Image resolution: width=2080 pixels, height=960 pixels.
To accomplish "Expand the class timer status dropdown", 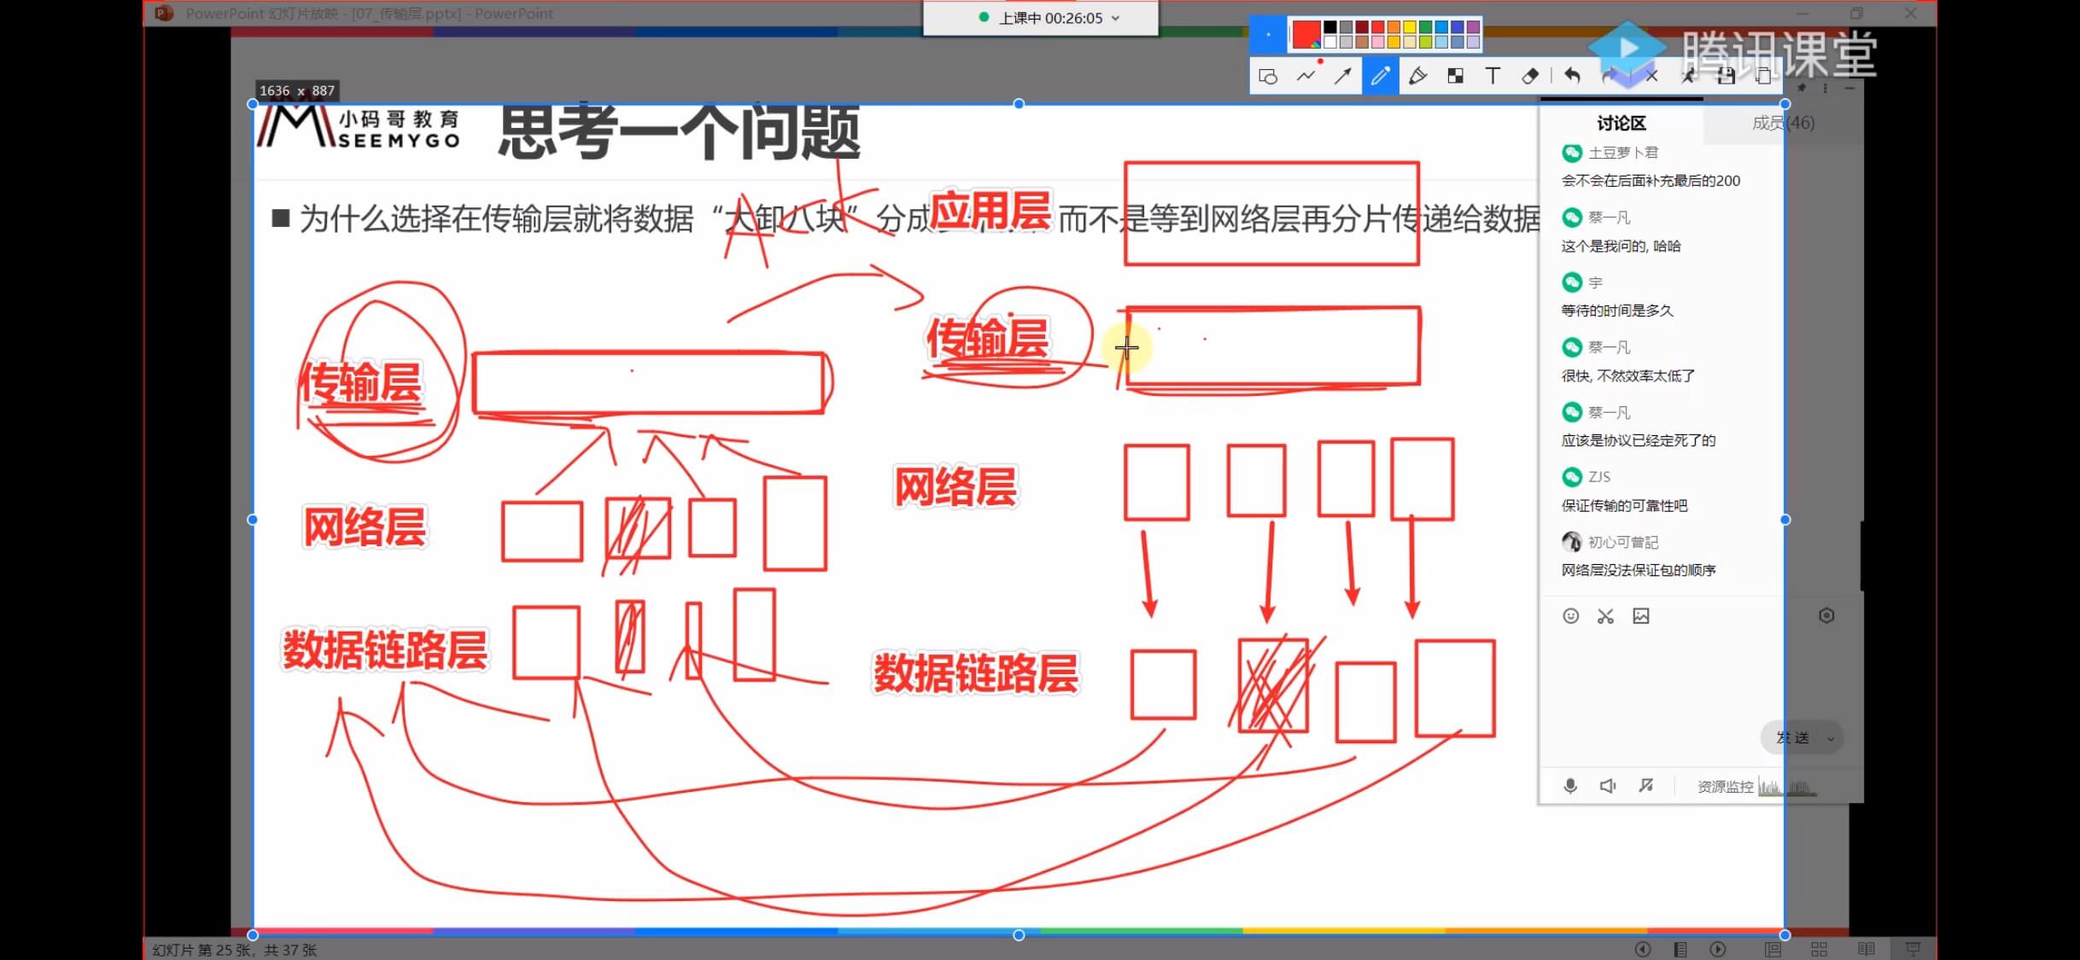I will (1115, 18).
